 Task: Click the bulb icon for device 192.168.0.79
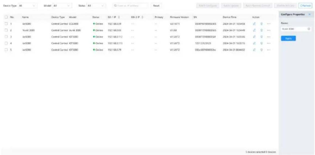[262, 49]
